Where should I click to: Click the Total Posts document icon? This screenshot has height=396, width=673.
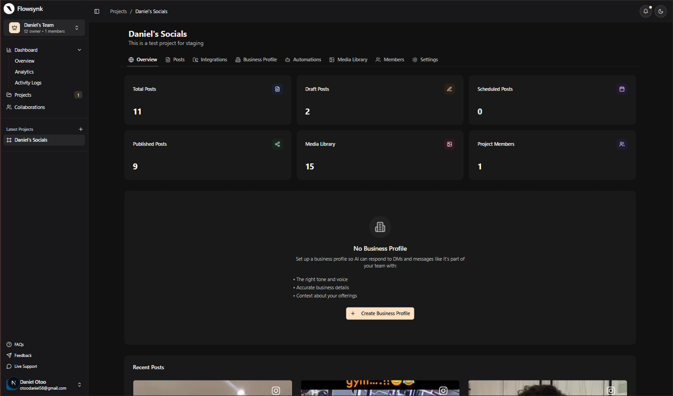pyautogui.click(x=277, y=89)
